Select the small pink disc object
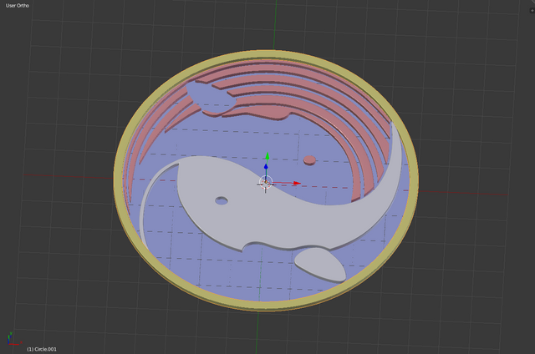535x354 pixels. (309, 160)
